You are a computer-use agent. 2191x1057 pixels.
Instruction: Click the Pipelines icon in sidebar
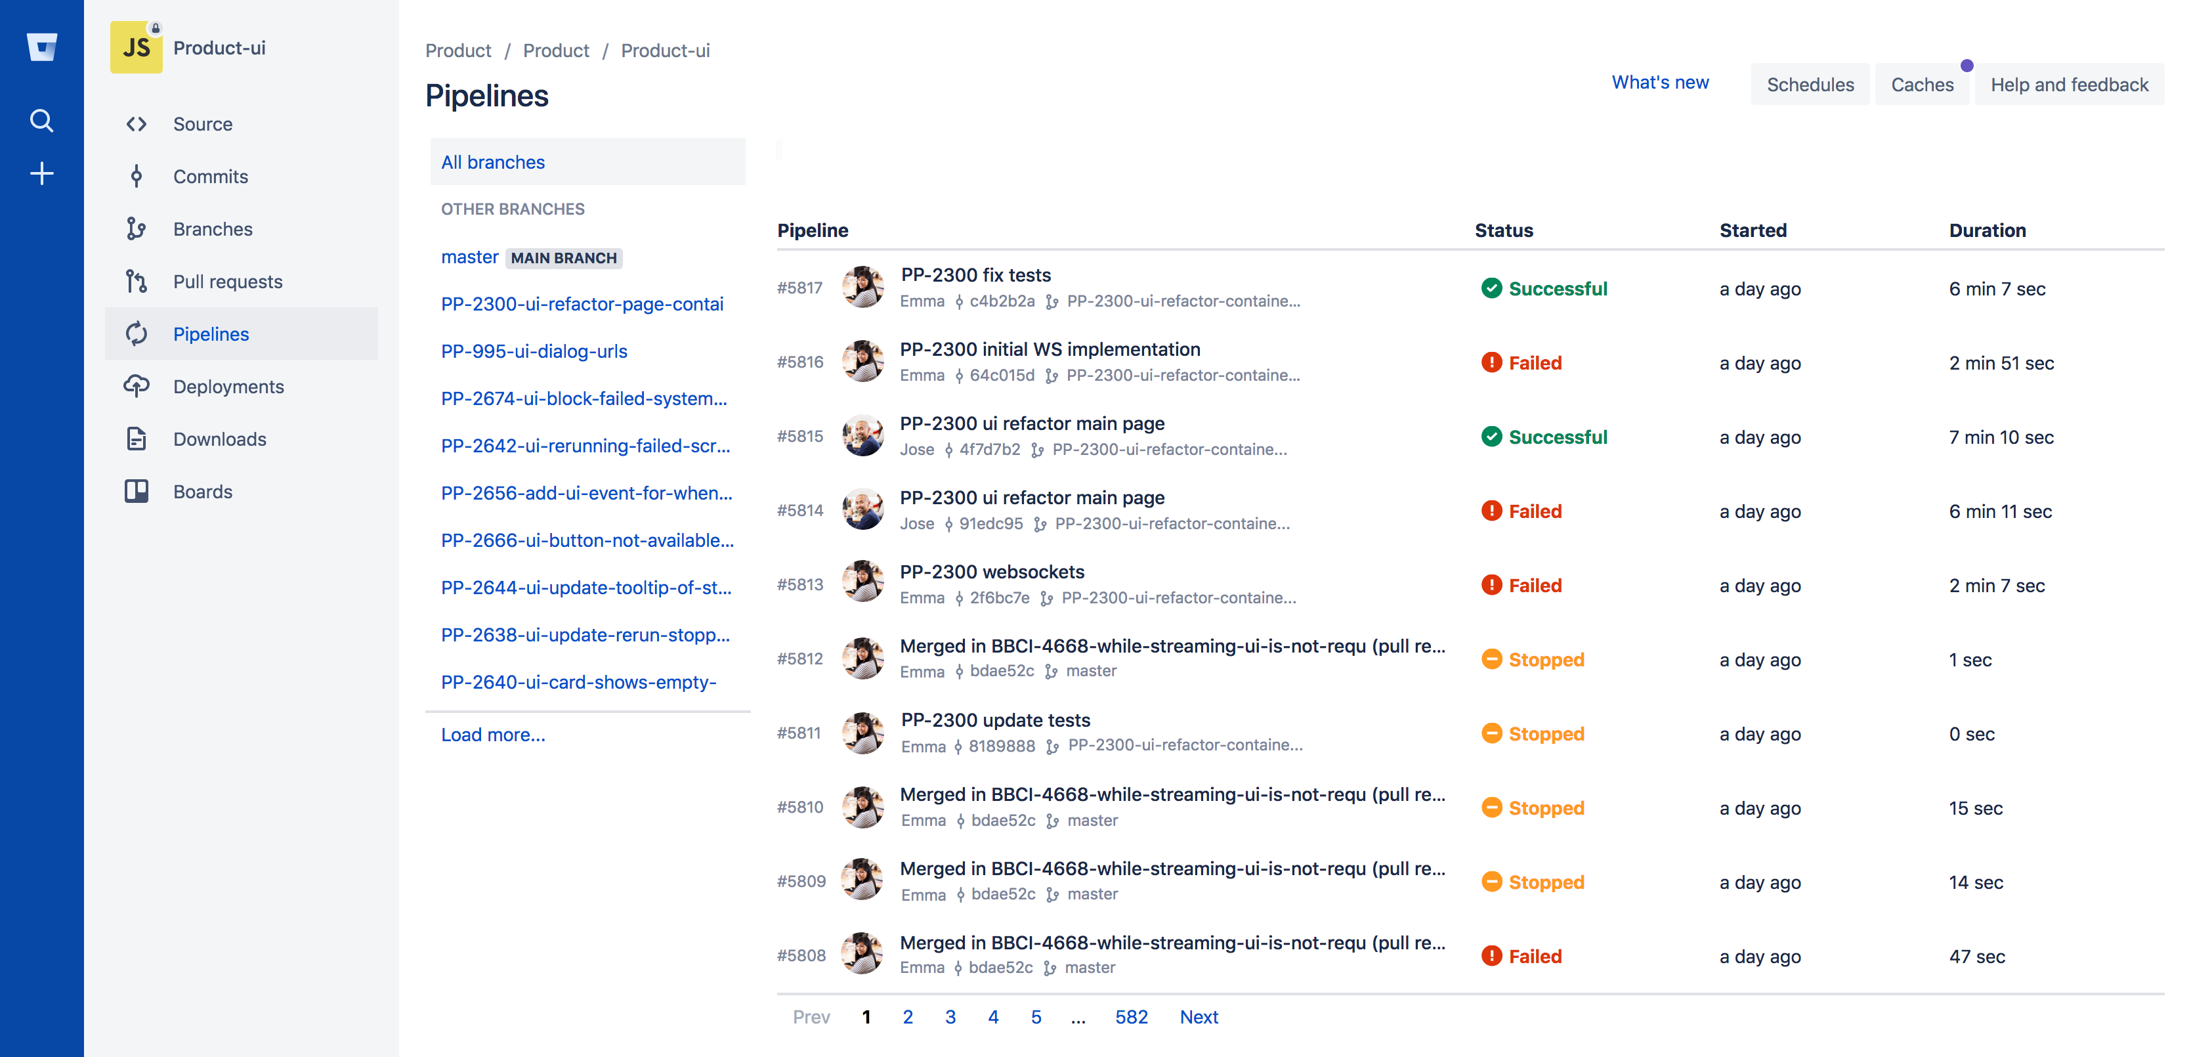click(135, 333)
